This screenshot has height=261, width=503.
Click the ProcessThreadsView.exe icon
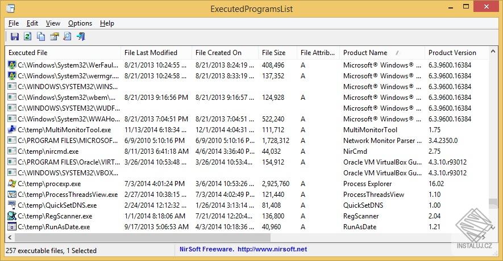click(12, 195)
